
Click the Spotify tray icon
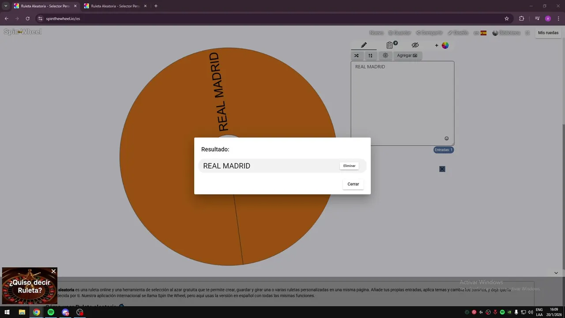(502, 312)
